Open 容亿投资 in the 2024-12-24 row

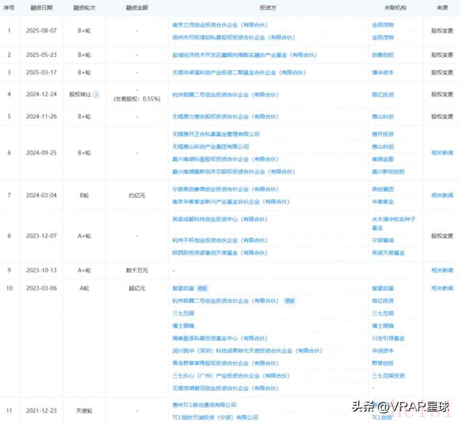(382, 95)
